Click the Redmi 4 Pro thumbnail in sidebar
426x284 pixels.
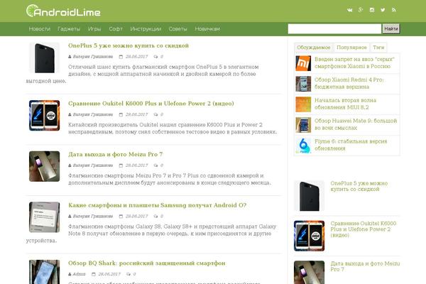(x=303, y=84)
